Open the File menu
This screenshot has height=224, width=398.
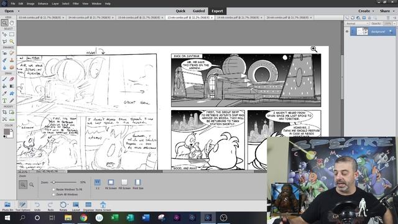click(12, 4)
